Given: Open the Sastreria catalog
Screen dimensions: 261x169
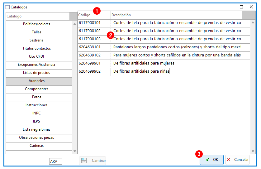Looking at the screenshot, I should pyautogui.click(x=39, y=40).
